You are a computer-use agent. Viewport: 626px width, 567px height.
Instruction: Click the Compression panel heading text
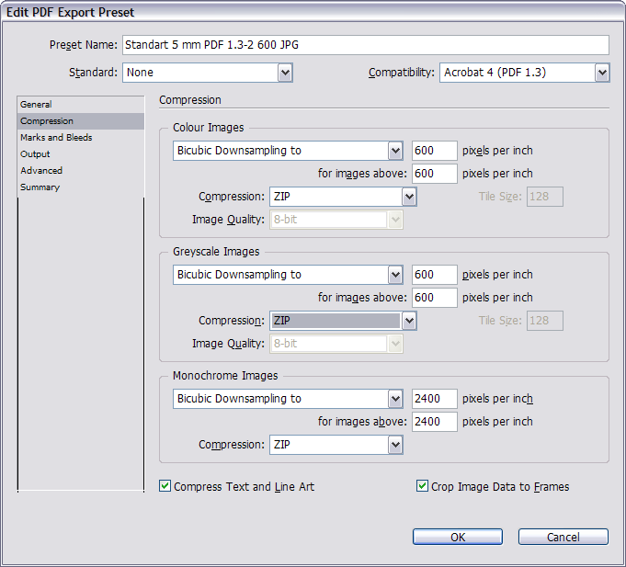click(x=190, y=100)
